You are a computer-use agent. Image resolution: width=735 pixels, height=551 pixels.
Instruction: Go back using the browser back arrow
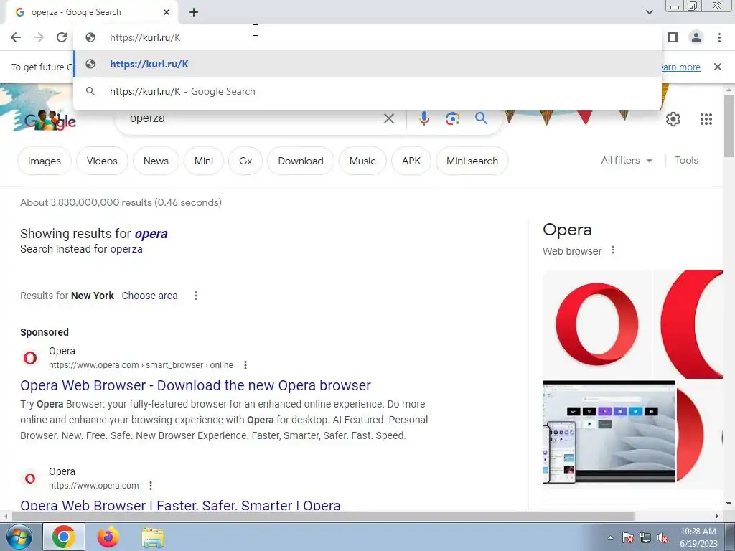click(x=16, y=37)
